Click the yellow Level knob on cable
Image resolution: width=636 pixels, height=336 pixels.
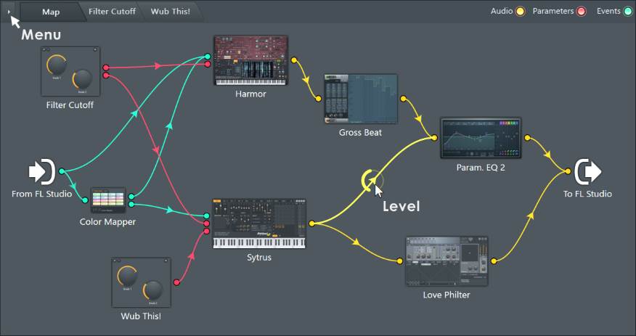click(370, 179)
